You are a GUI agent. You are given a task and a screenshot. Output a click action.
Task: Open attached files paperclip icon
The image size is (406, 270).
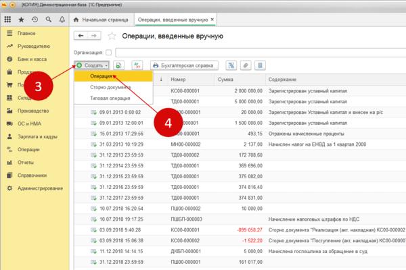(x=246, y=65)
